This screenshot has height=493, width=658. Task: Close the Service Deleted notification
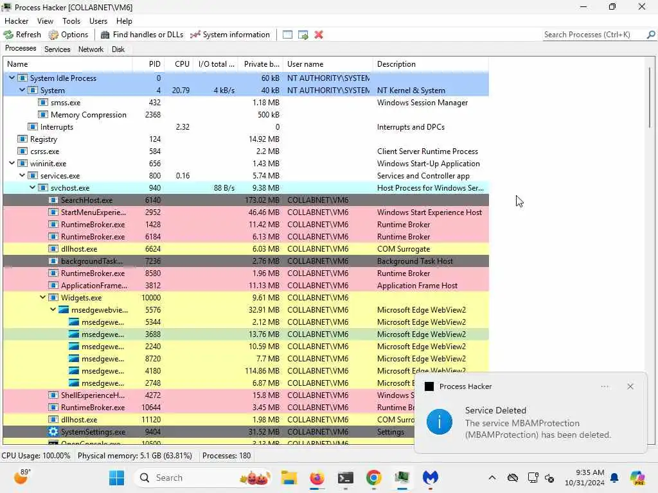tap(630, 386)
